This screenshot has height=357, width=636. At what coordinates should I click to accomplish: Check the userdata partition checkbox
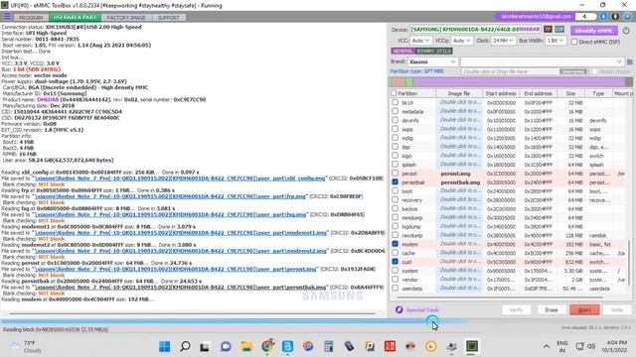point(396,289)
